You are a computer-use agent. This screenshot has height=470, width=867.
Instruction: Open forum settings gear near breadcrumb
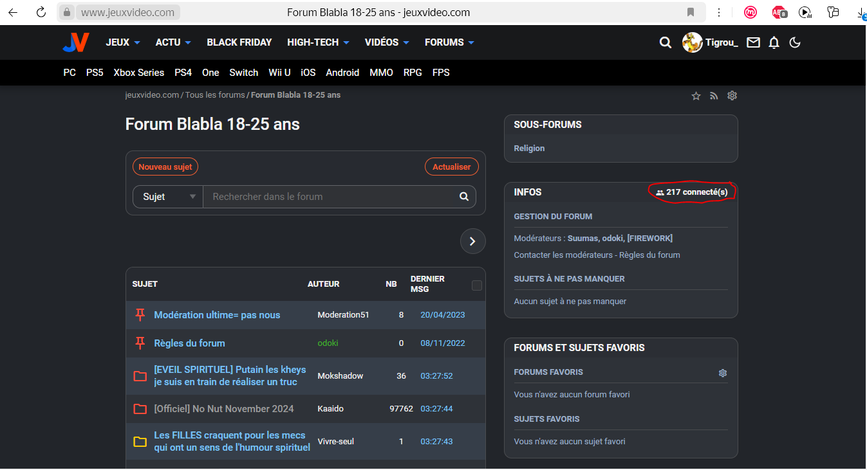click(x=732, y=96)
